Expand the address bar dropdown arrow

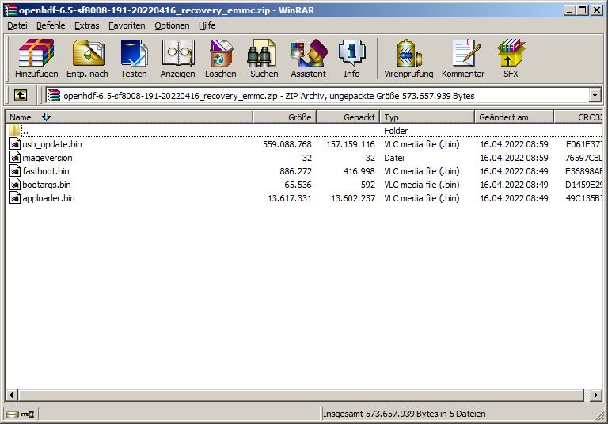(x=595, y=95)
